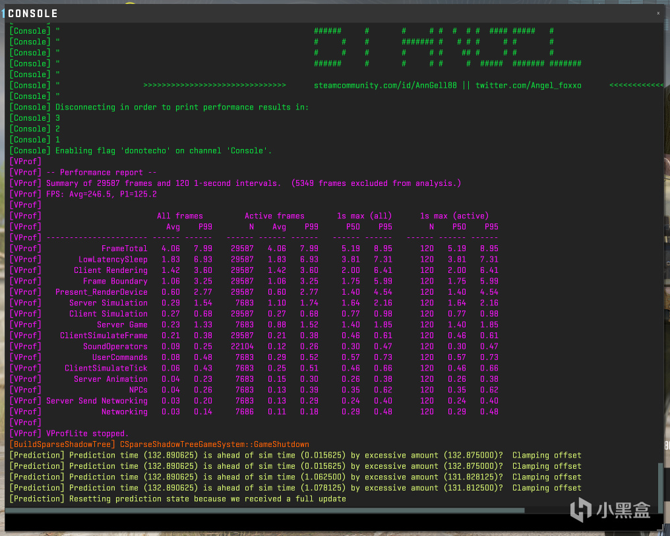Image resolution: width=670 pixels, height=536 pixels.
Task: Click the ClientSimulateTick row label
Action: point(106,369)
